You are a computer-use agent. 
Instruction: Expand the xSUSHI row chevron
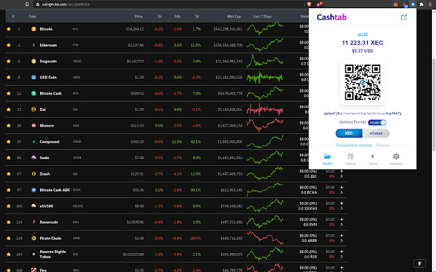(341, 209)
